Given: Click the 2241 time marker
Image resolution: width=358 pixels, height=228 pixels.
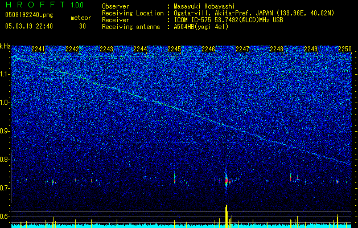Looking at the screenshot, I should pos(38,49).
